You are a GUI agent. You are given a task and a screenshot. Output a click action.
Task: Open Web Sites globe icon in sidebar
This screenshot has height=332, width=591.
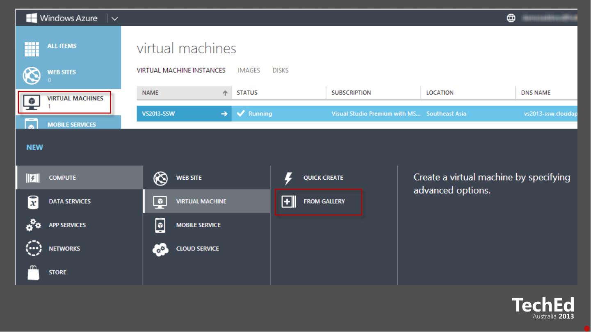[x=32, y=76]
